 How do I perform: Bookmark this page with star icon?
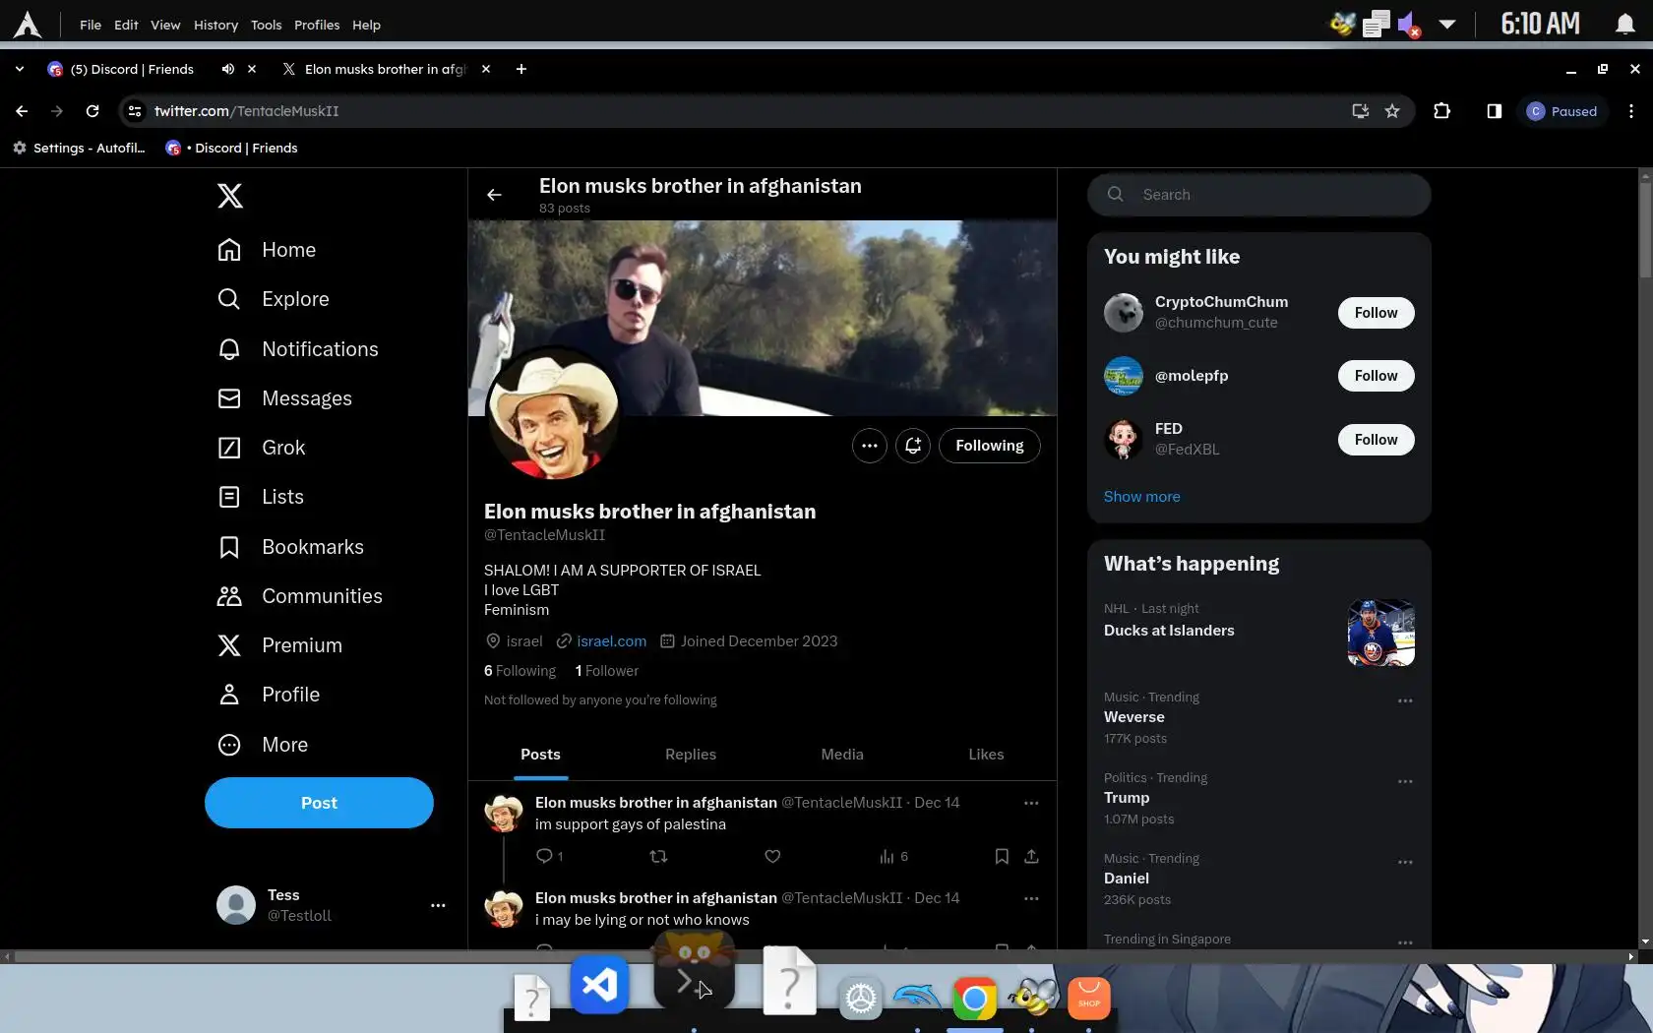click(1392, 111)
